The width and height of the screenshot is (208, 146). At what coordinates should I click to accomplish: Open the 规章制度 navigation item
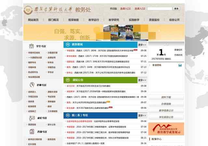point(73,20)
